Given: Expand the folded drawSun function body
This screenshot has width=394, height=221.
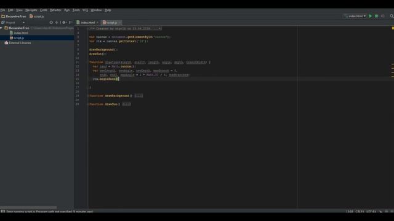Looking at the screenshot, I should [x=126, y=104].
